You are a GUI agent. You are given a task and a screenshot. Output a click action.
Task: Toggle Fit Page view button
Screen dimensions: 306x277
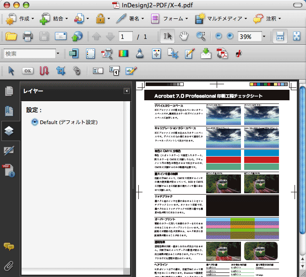pos(297,36)
